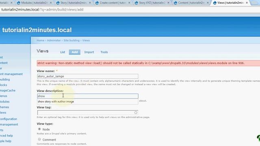Viewport: 260px width, 146px height.
Task: Open Site building in sidebar menu
Action: tap(5, 79)
